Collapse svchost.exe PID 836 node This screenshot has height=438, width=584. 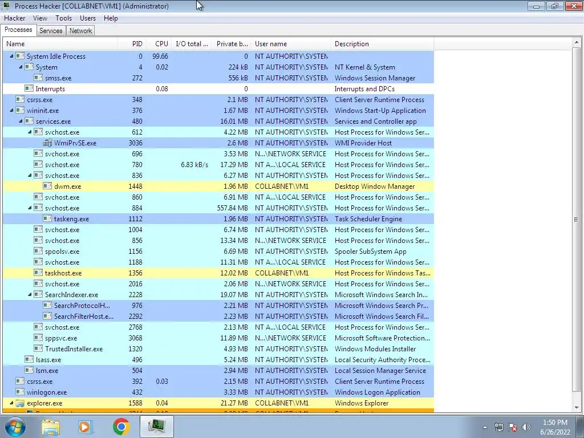point(30,176)
